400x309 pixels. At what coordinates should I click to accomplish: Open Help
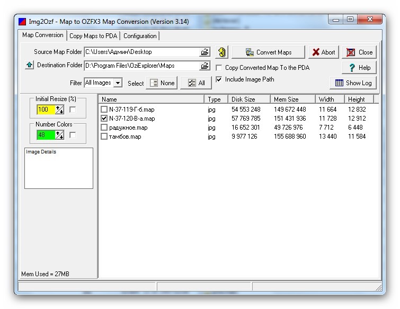pyautogui.click(x=359, y=68)
